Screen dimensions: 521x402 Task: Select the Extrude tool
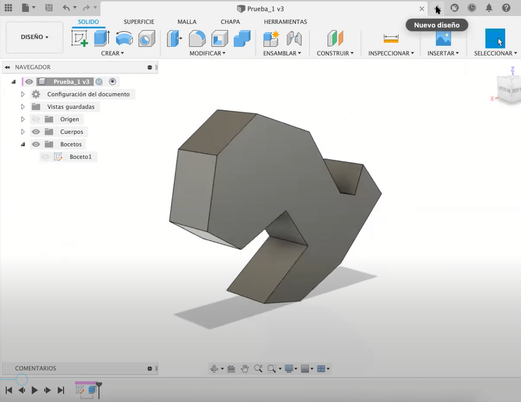(x=102, y=38)
